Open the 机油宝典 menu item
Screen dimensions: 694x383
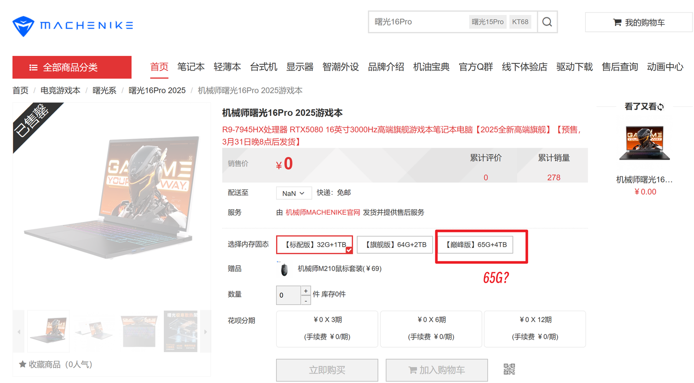click(x=431, y=67)
